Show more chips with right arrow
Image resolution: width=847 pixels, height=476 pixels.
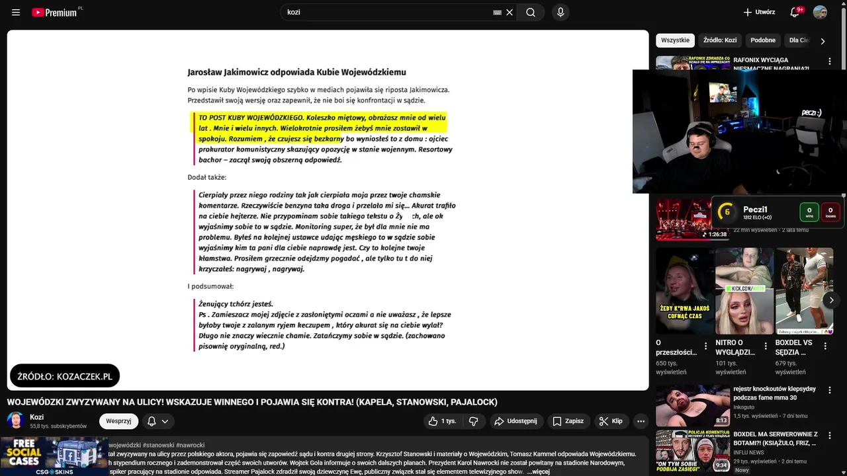point(823,41)
